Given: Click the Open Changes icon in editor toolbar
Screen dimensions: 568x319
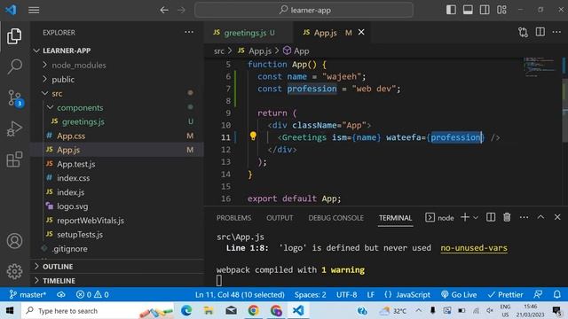Looking at the screenshot, I should coord(523,32).
